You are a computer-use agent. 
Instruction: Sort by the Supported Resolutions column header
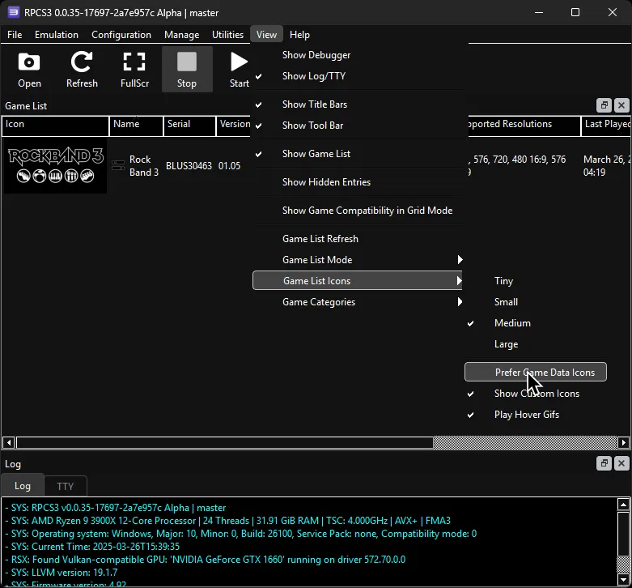coord(524,126)
